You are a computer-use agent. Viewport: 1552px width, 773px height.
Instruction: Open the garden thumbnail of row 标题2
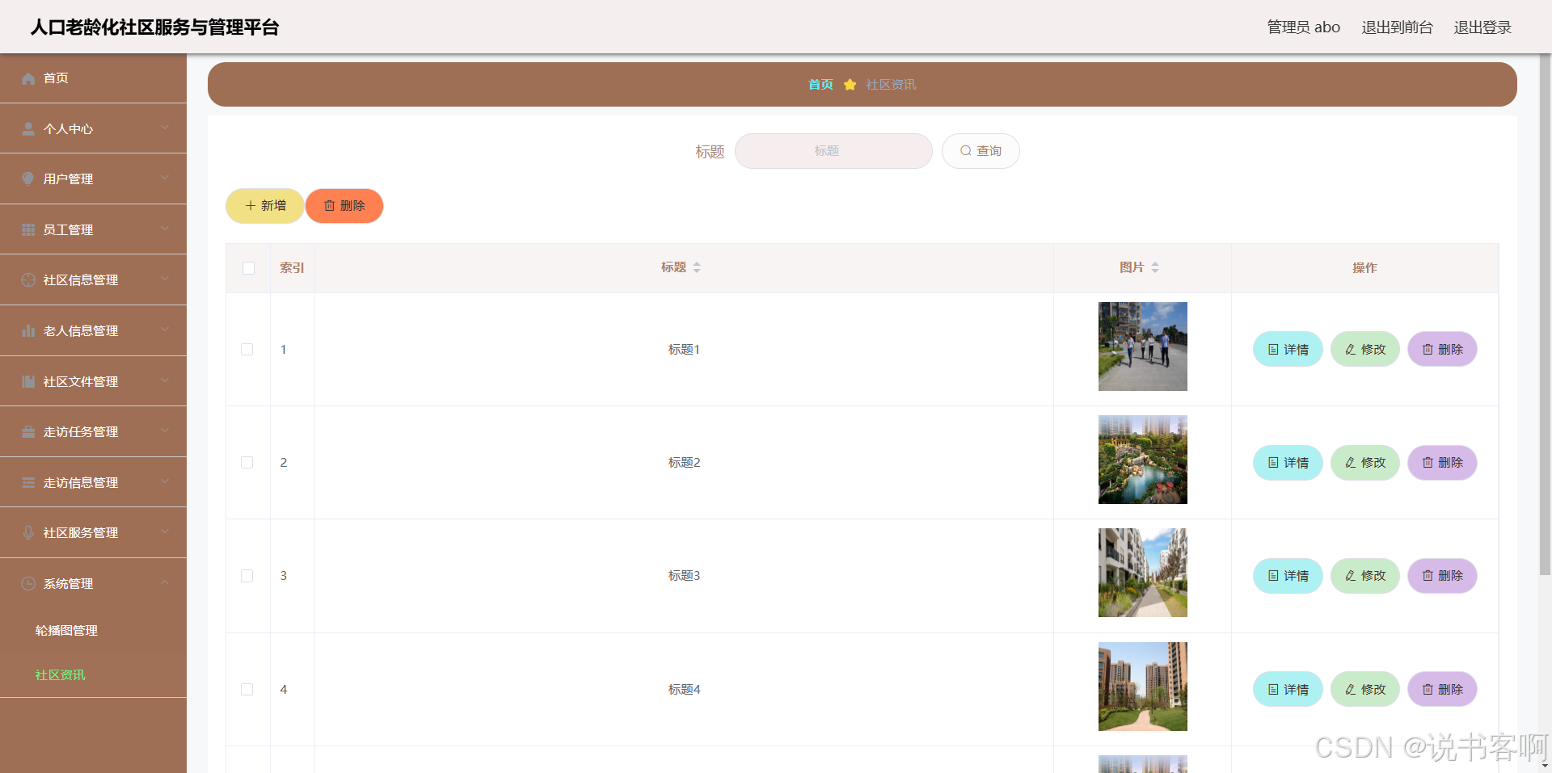(1143, 460)
